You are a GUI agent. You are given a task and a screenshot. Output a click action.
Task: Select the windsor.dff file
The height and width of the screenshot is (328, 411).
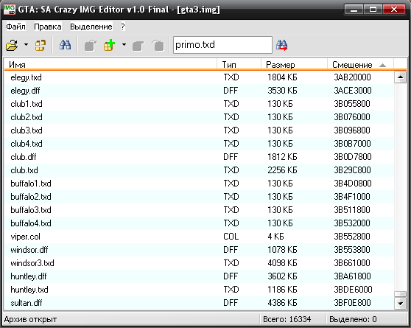[199, 250]
